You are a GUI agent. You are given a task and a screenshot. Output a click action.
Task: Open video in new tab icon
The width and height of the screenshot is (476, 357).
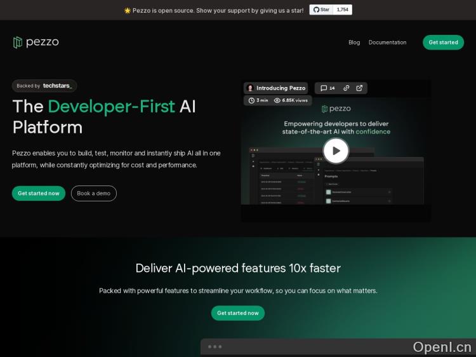(x=359, y=88)
